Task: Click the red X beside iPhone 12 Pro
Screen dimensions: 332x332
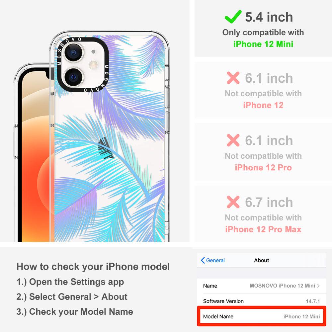Action: 233,140
